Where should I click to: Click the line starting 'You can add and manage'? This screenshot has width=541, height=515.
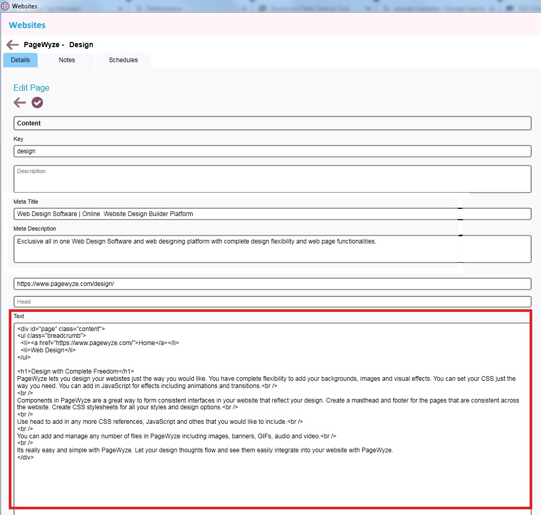[x=177, y=436]
